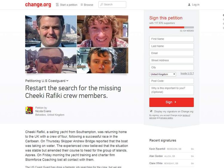Focus the First Name field
The width and height of the screenshot is (224, 168).
(x=171, y=39)
